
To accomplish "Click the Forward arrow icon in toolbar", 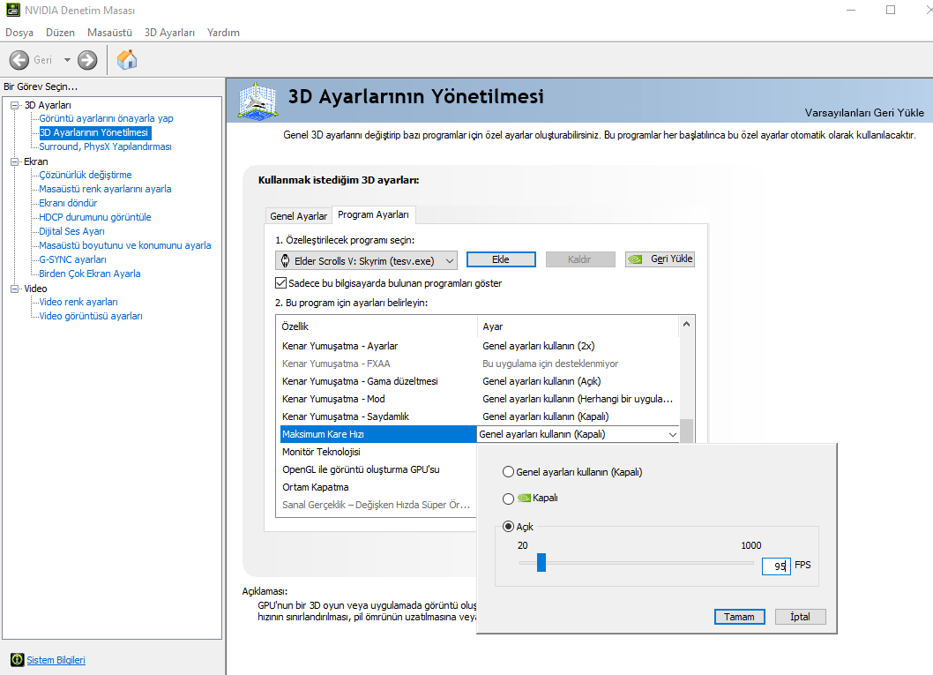I will [x=87, y=59].
